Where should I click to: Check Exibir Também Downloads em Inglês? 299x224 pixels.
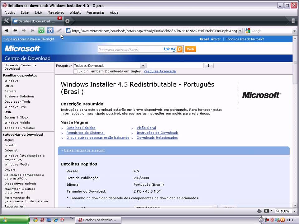[75, 71]
